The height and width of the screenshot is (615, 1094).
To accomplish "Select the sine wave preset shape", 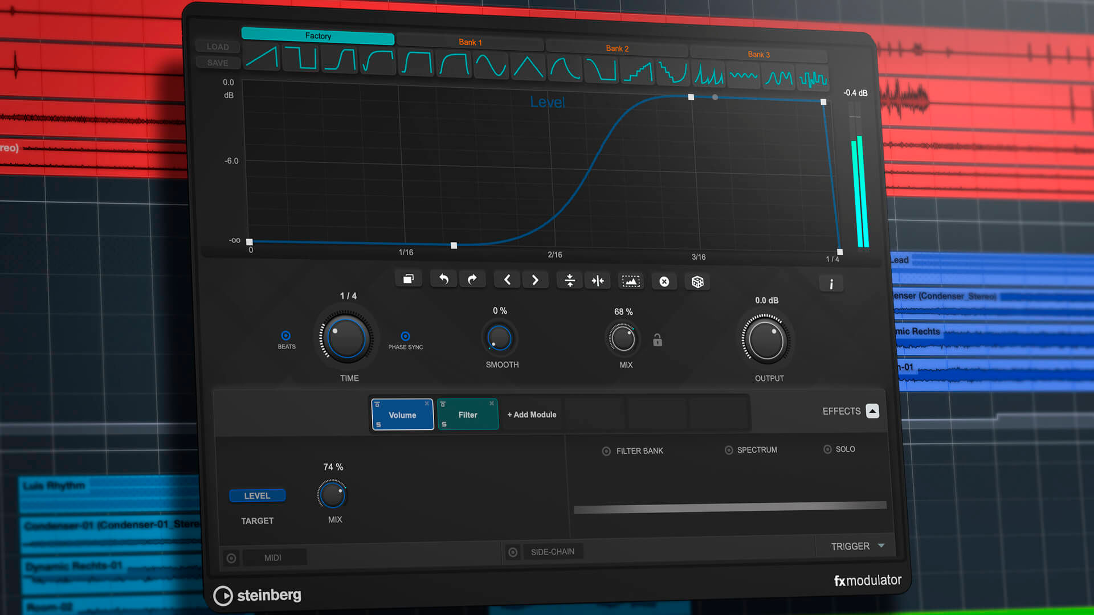I will [491, 65].
